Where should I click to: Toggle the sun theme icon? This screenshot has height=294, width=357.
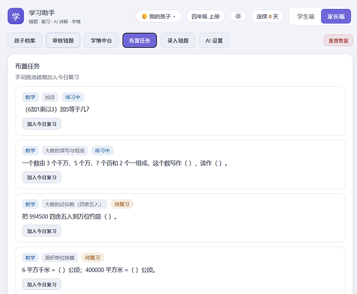(x=238, y=16)
